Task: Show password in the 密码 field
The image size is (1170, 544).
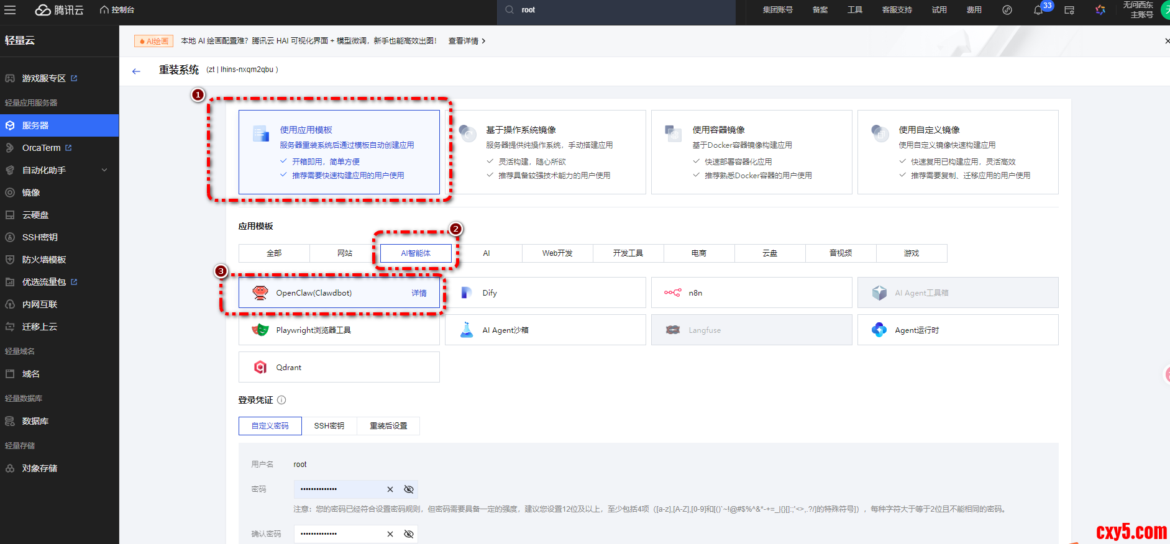Action: click(409, 489)
